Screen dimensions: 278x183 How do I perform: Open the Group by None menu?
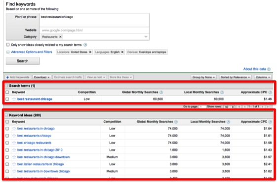203,77
